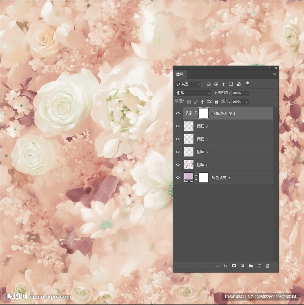This screenshot has height=305, width=304.
Task: Toggle visibility of 图层 3
Action: coord(178,126)
